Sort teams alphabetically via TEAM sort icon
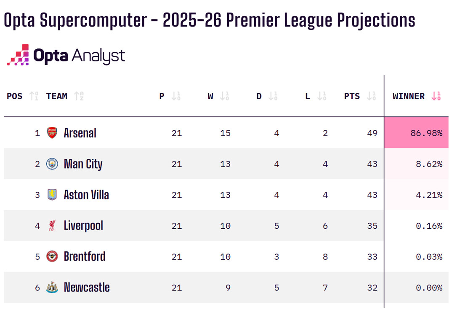This screenshot has height=309, width=449. tap(79, 96)
